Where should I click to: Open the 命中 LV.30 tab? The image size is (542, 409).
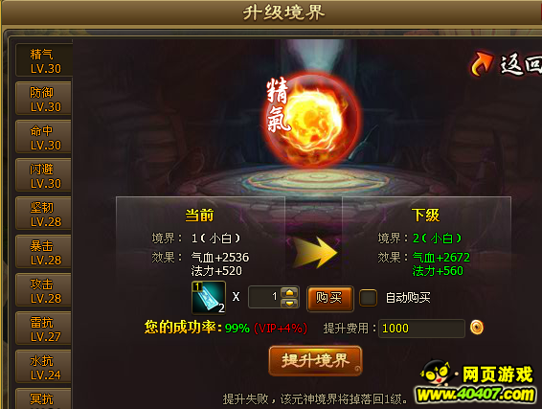[x=43, y=137]
